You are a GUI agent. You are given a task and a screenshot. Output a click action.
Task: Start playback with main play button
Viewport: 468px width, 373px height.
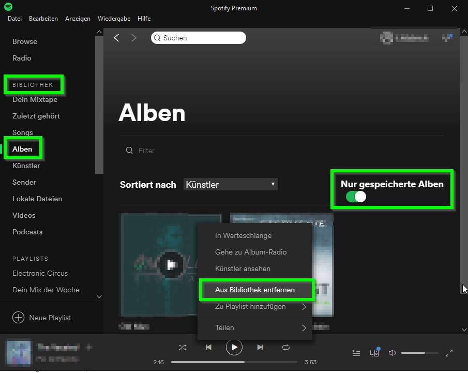click(x=234, y=347)
